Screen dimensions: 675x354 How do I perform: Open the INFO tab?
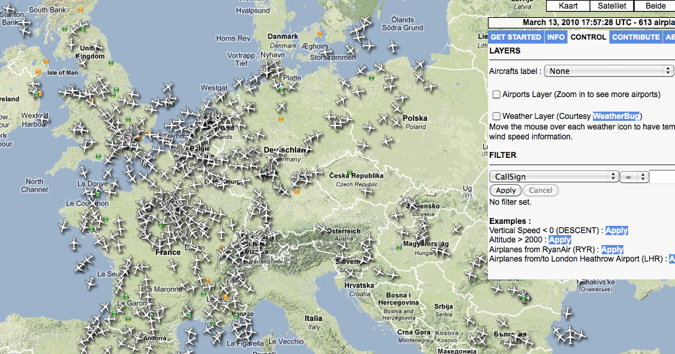point(556,37)
